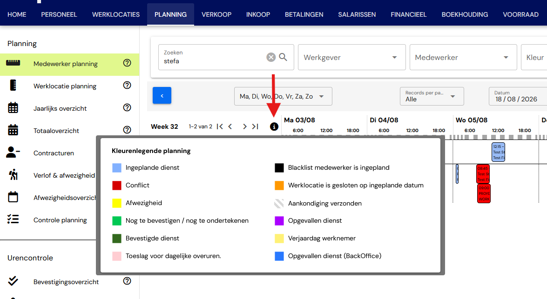
Task: Click the Datum field showing 18 / 08 / 2026
Action: click(518, 96)
